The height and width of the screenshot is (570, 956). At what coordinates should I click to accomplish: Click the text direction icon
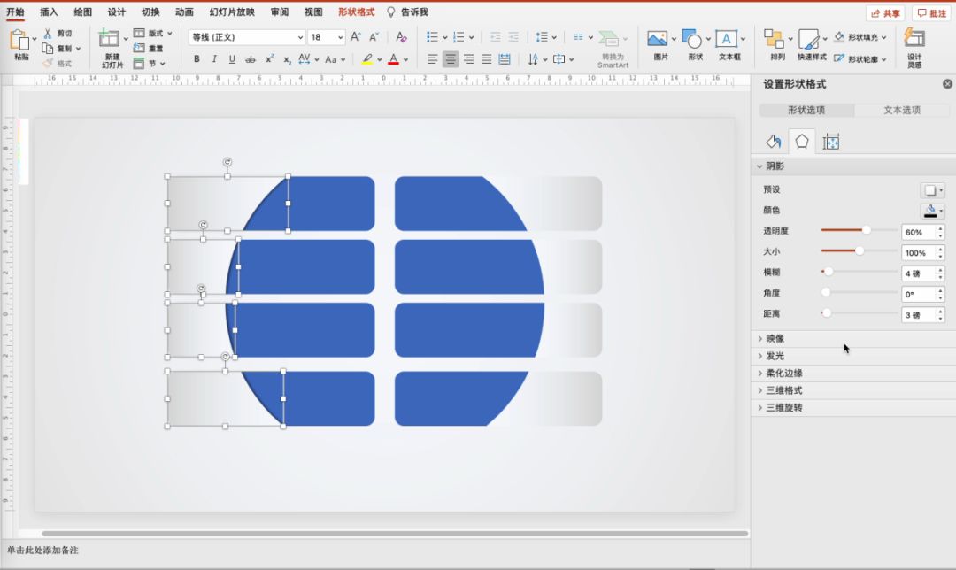(x=534, y=59)
